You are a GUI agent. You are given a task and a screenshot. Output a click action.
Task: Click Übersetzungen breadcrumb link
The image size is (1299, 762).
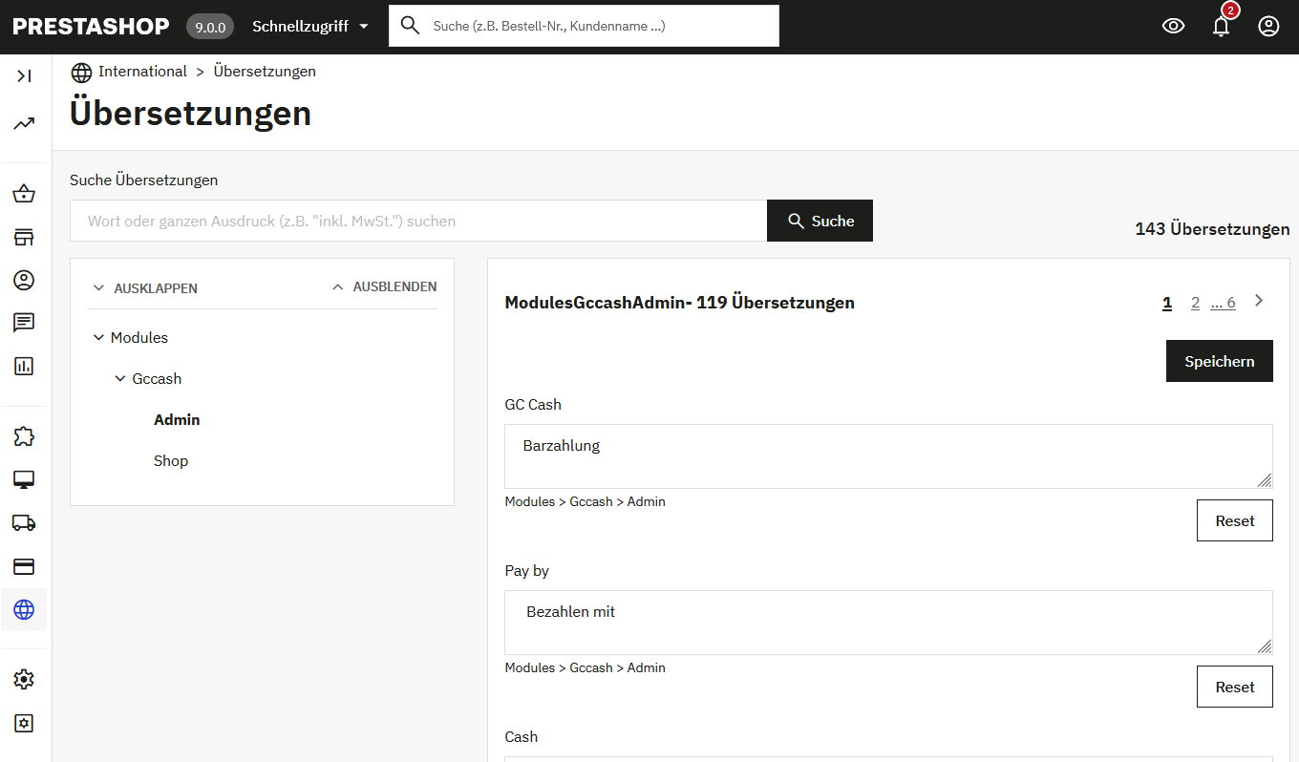[265, 72]
